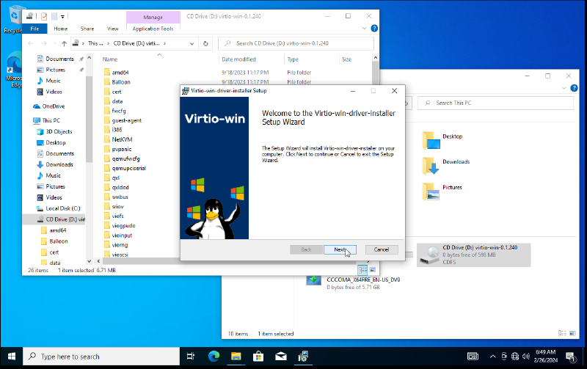Image resolution: width=587 pixels, height=369 pixels.
Task: Open the Share ribbon tab
Action: 87,29
